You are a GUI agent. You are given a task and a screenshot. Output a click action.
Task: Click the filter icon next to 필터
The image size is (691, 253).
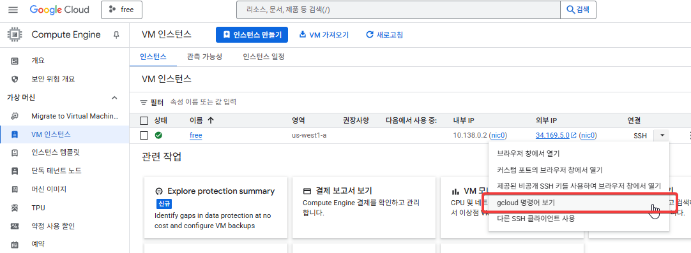(144, 103)
